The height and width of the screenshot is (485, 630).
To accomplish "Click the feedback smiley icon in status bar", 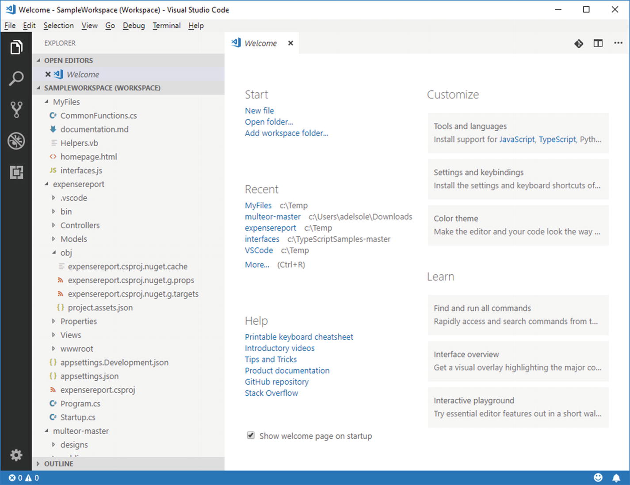I will pos(598,477).
